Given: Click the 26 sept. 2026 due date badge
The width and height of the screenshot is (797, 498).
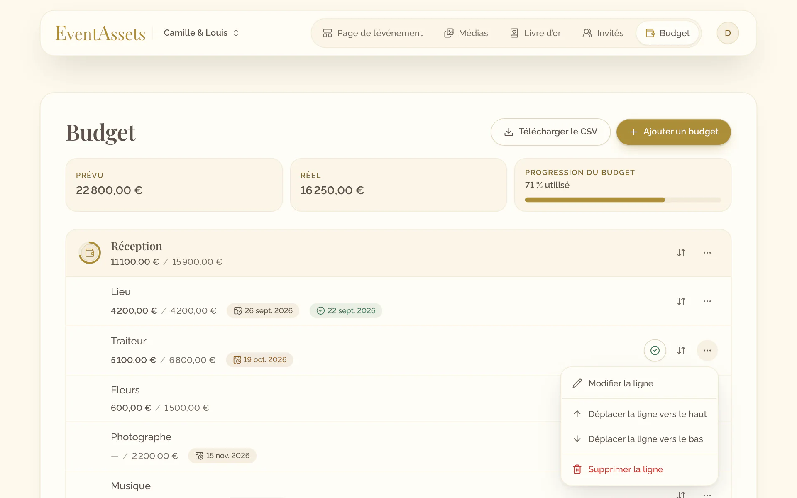Looking at the screenshot, I should (263, 311).
